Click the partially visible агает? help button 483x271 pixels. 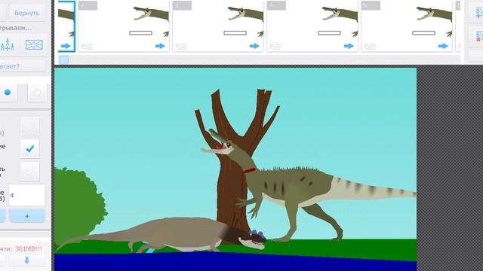23,66
